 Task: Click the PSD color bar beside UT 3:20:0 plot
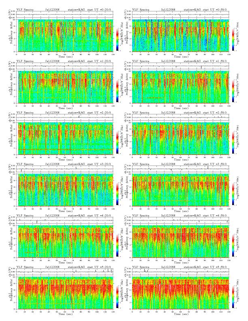(117, 194)
